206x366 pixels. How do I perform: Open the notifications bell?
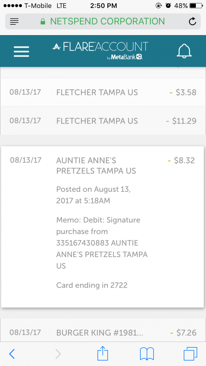point(184,51)
